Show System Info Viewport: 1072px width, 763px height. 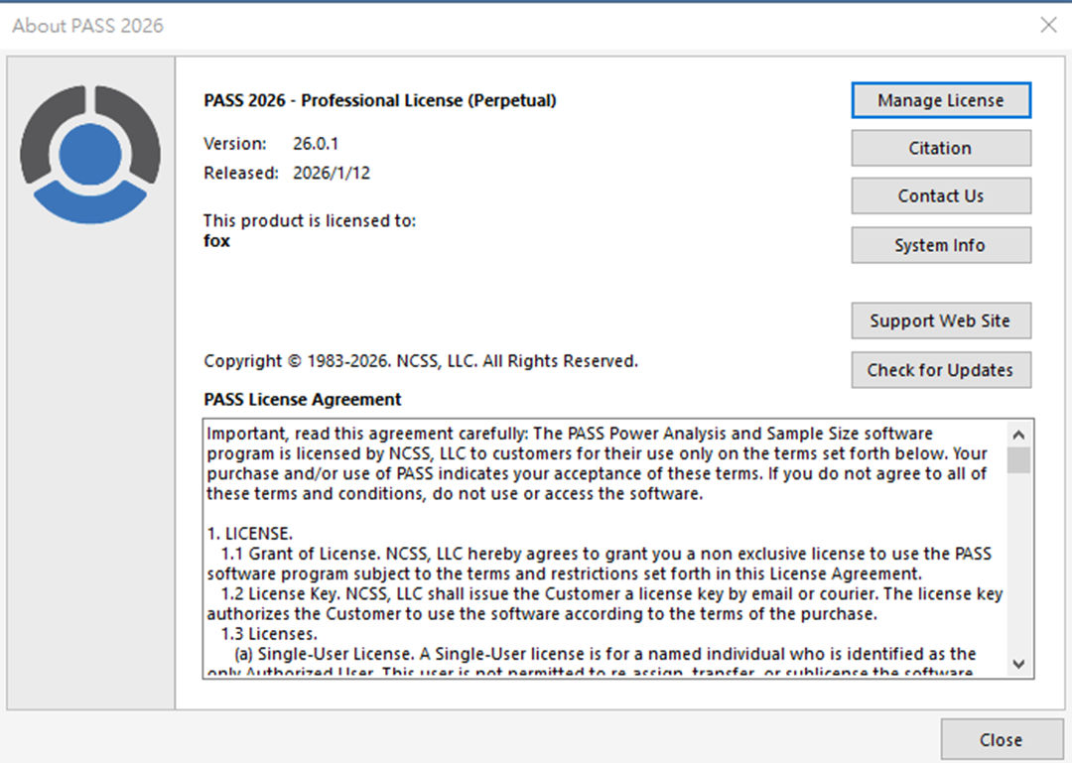click(941, 245)
